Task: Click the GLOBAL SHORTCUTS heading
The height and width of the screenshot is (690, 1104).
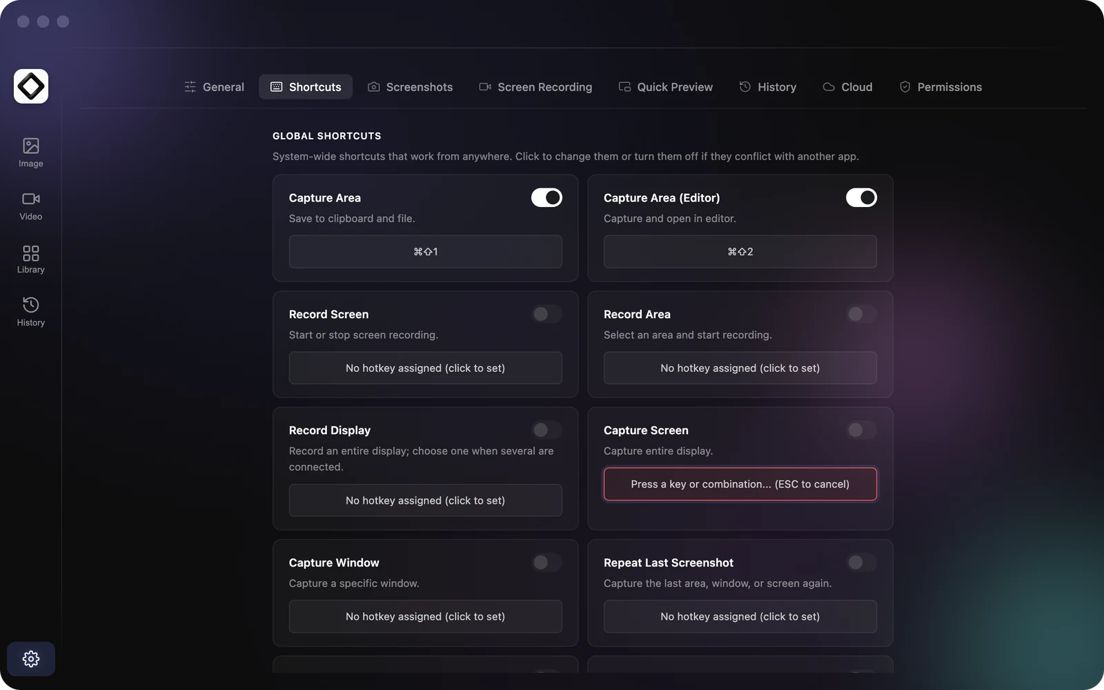Action: pos(327,136)
